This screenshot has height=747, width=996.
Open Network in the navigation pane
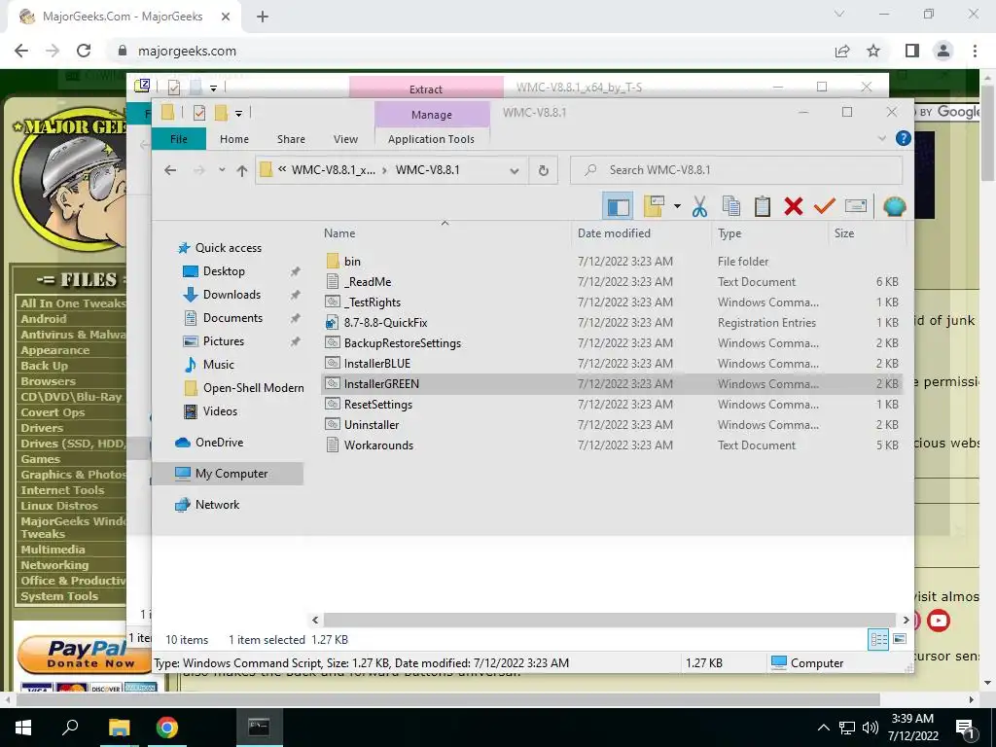pyautogui.click(x=217, y=505)
